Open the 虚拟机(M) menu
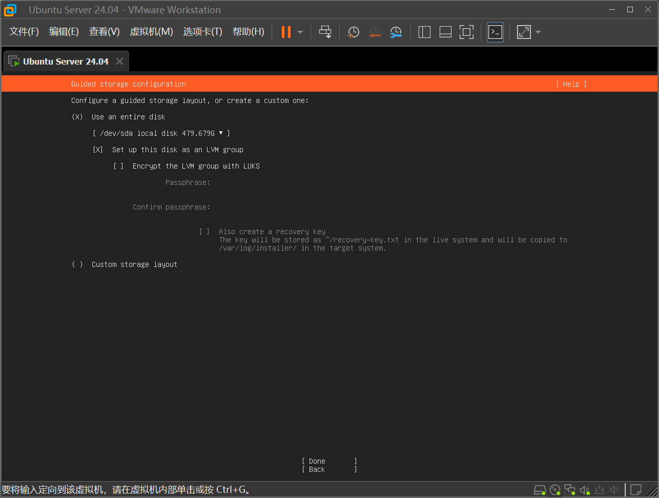 coord(152,32)
